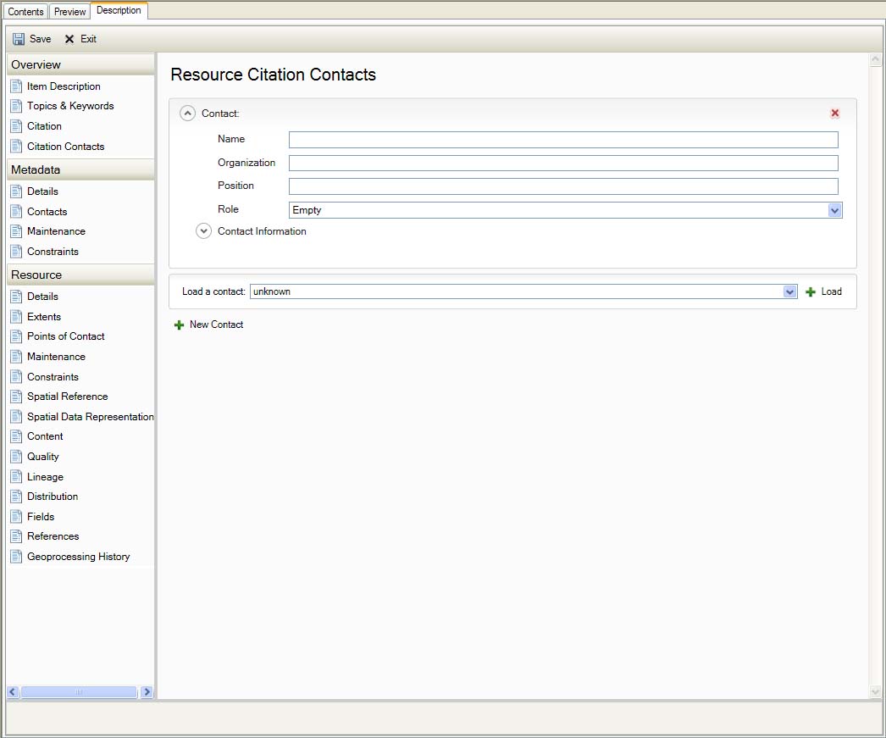Image resolution: width=886 pixels, height=738 pixels.
Task: Remove the contact with the red X
Action: point(835,114)
